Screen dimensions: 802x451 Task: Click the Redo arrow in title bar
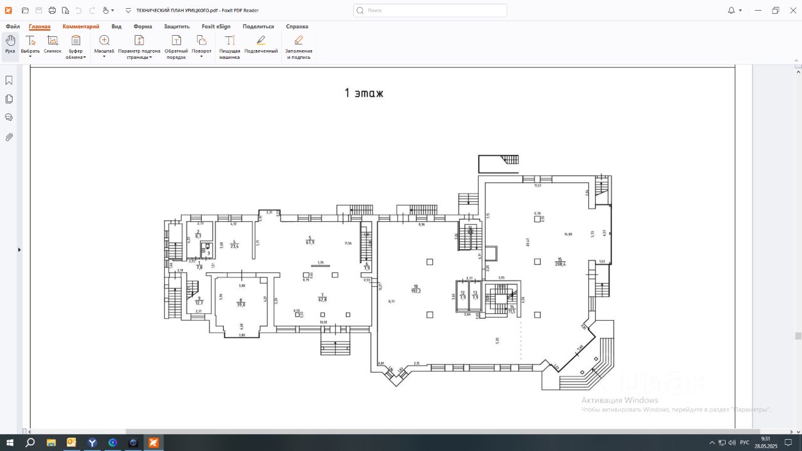[x=92, y=11]
